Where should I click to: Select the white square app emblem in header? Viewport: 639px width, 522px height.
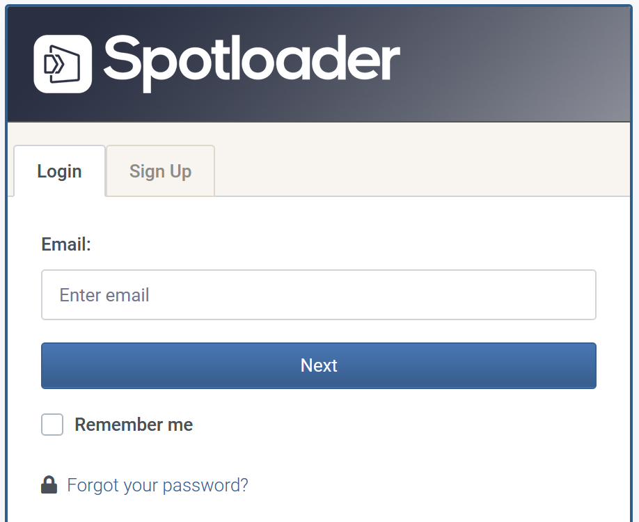point(63,63)
